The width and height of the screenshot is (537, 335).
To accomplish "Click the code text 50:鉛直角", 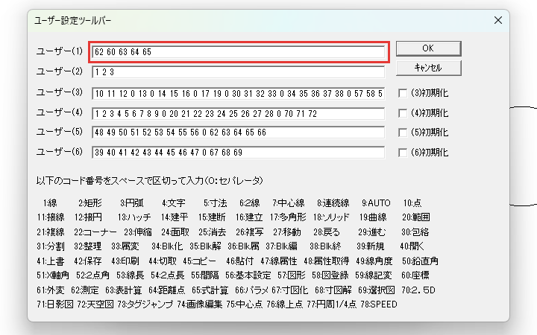I will coord(420,261).
